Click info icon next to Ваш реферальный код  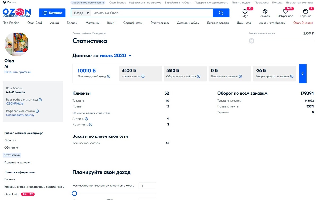coord(40,100)
